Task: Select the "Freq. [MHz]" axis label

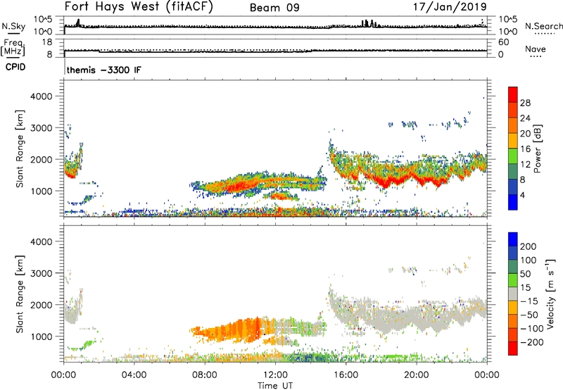Action: click(x=13, y=48)
